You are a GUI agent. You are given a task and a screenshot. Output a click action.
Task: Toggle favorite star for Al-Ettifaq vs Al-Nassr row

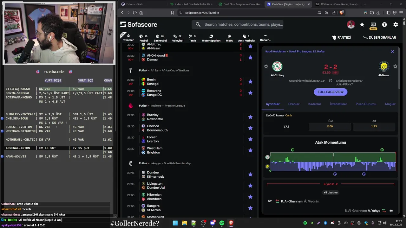tap(250, 46)
